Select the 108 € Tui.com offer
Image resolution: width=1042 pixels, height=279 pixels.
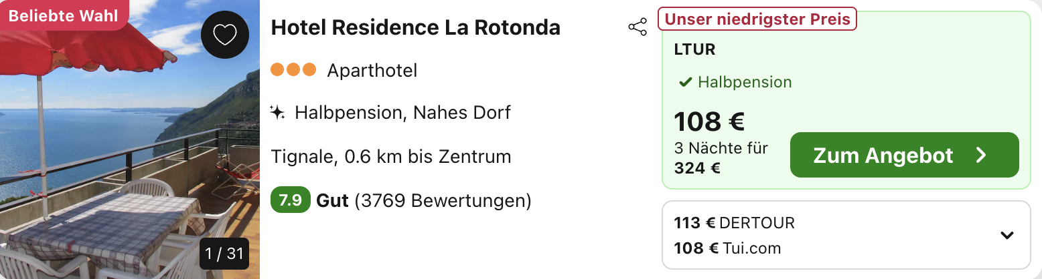[x=727, y=248]
